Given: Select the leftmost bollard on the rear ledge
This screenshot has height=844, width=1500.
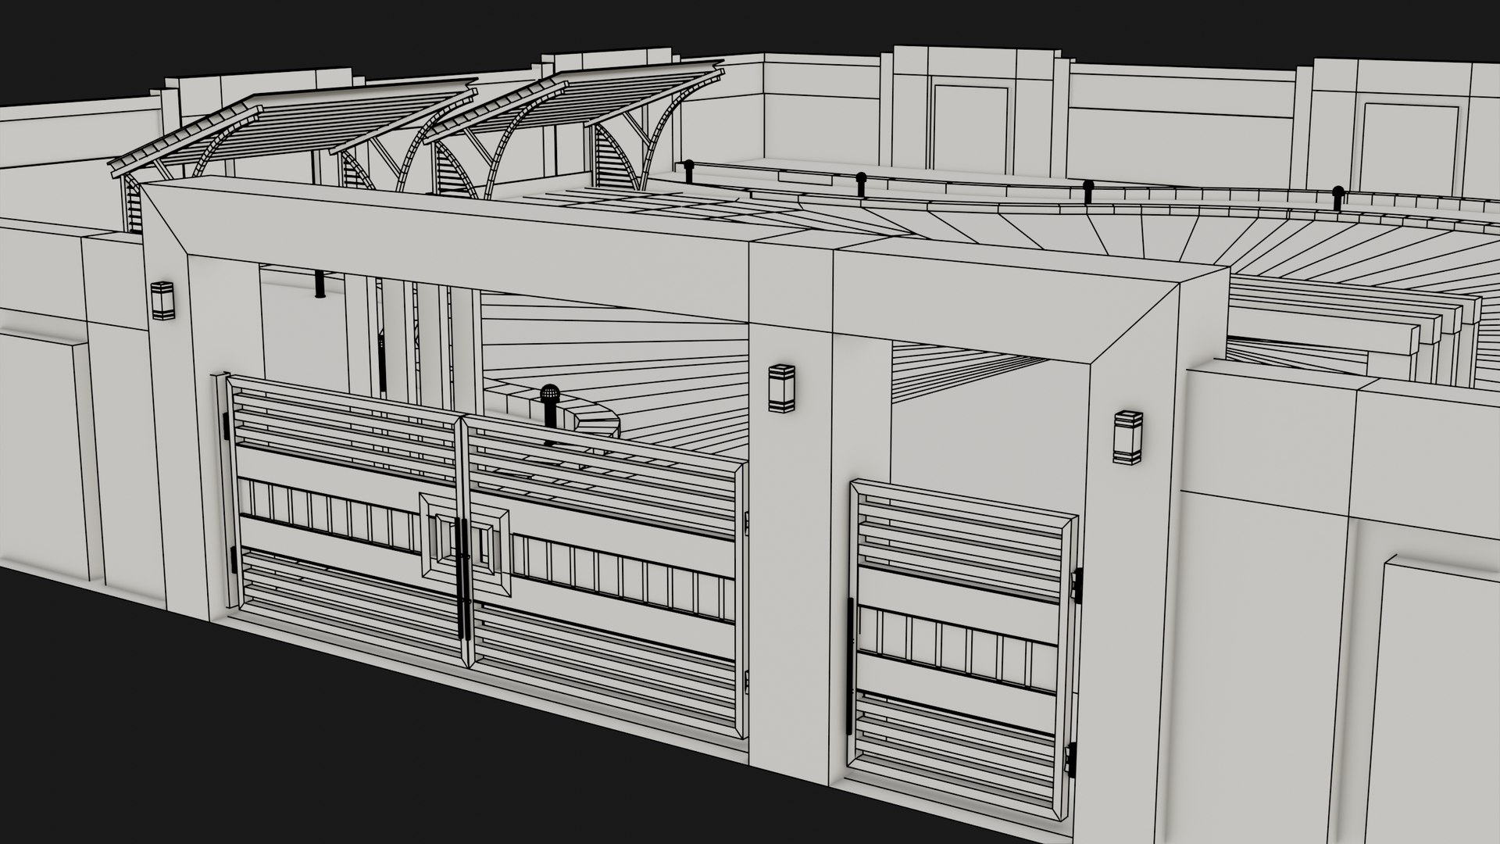Looking at the screenshot, I should [x=689, y=170].
